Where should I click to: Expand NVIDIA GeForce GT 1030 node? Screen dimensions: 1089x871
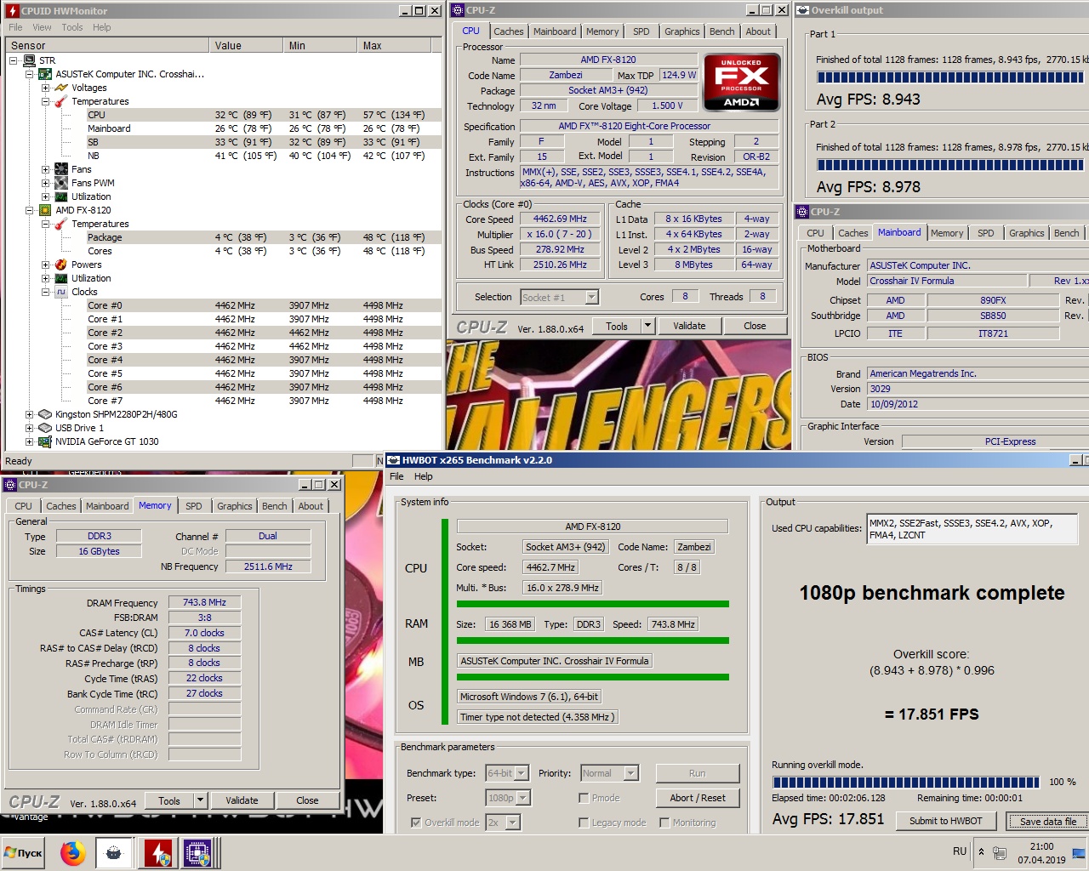[30, 441]
